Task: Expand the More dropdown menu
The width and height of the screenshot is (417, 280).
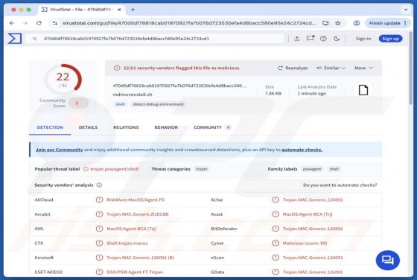Action: (363, 68)
